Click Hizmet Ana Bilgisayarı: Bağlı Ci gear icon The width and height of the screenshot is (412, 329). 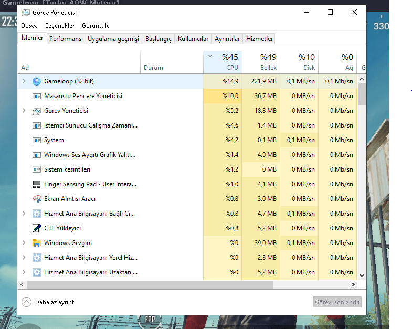pyautogui.click(x=37, y=214)
